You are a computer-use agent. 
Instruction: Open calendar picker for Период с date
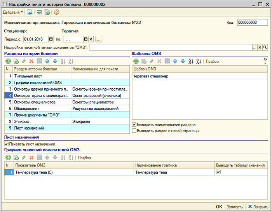[x=51, y=39]
